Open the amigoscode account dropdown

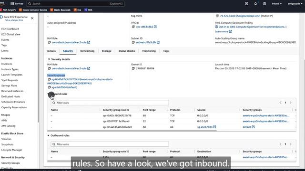(295, 3)
